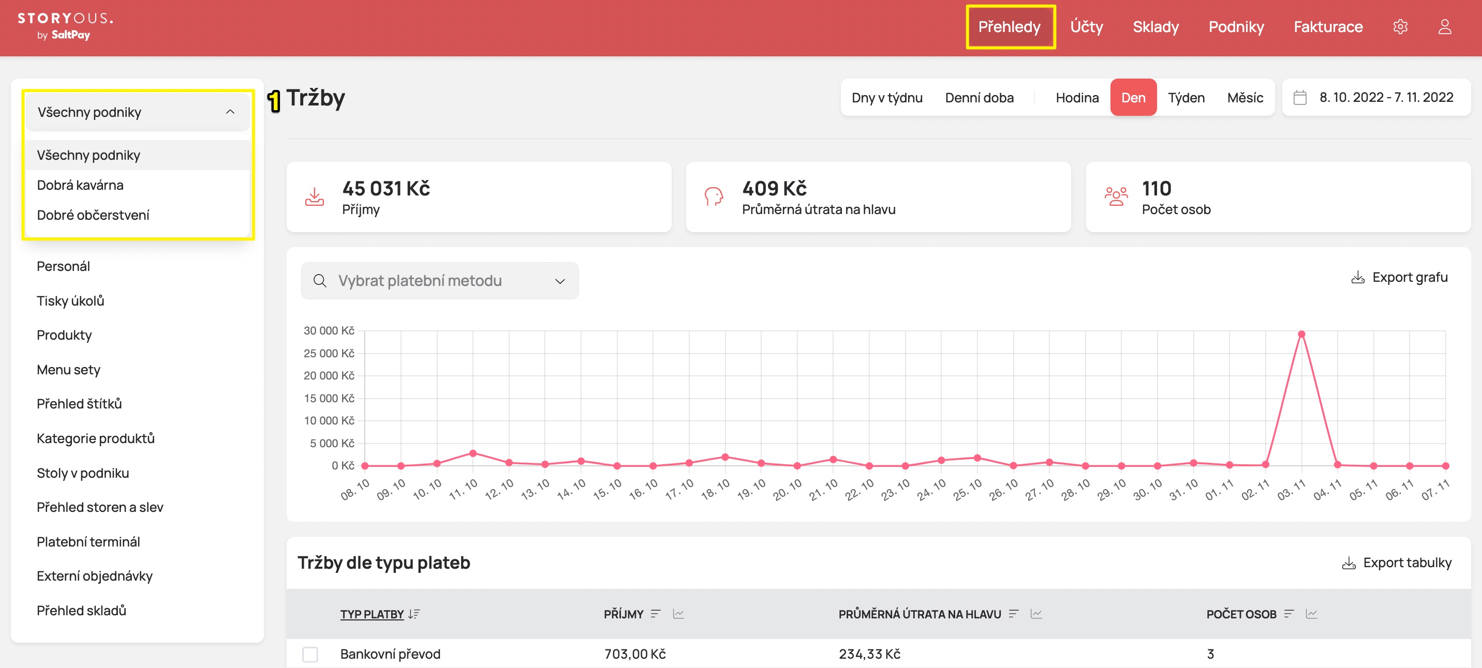The width and height of the screenshot is (1482, 668).
Task: Click the Export tabulky download icon
Action: (1348, 562)
